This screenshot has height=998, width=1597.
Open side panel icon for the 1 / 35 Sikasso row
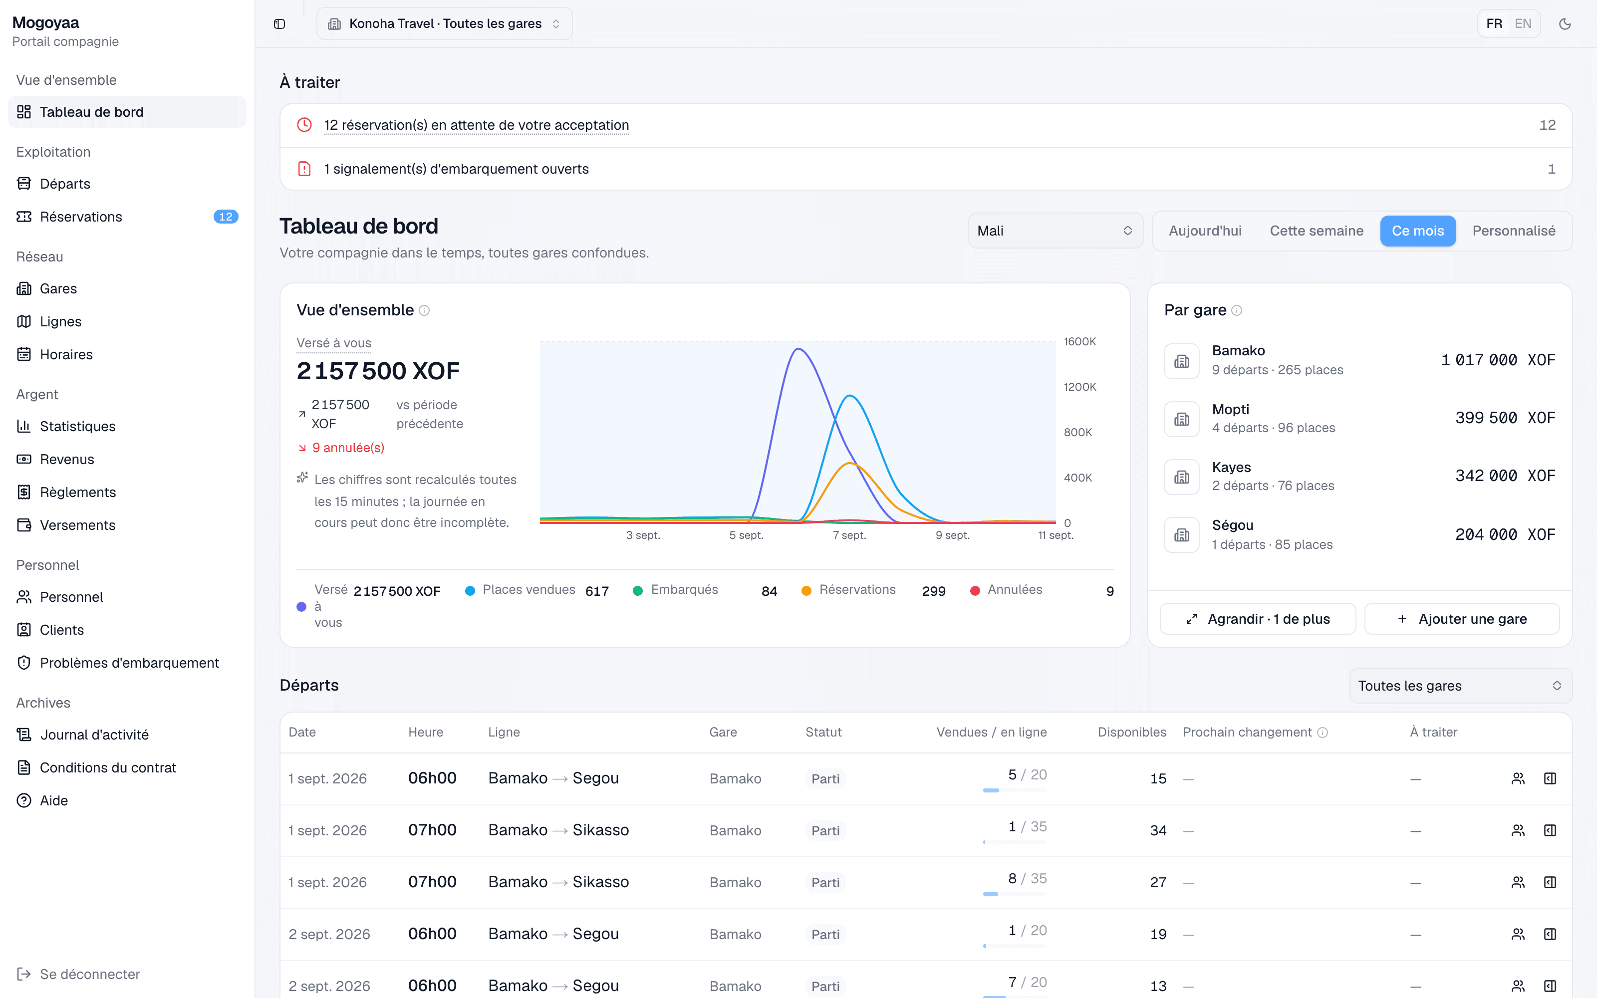(x=1550, y=830)
